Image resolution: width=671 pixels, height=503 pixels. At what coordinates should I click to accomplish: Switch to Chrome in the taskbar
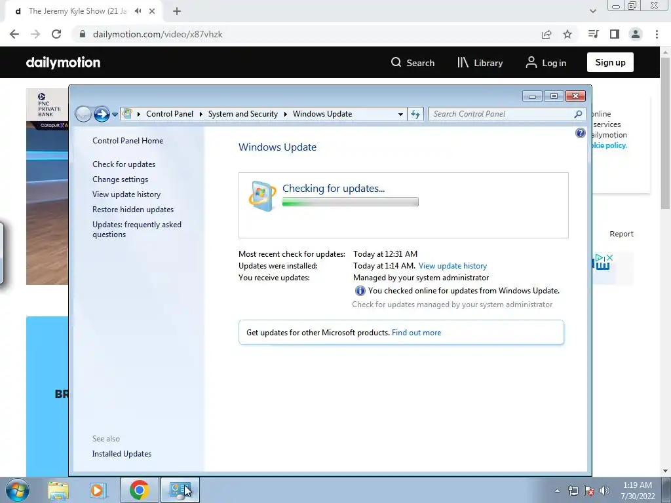(139, 490)
